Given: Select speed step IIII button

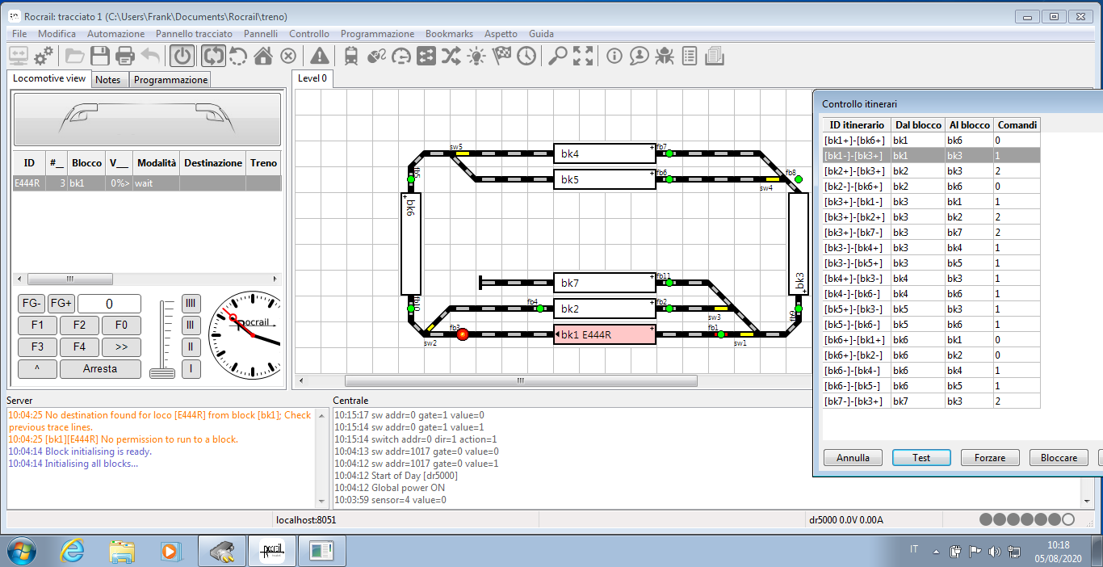Looking at the screenshot, I should [x=191, y=304].
